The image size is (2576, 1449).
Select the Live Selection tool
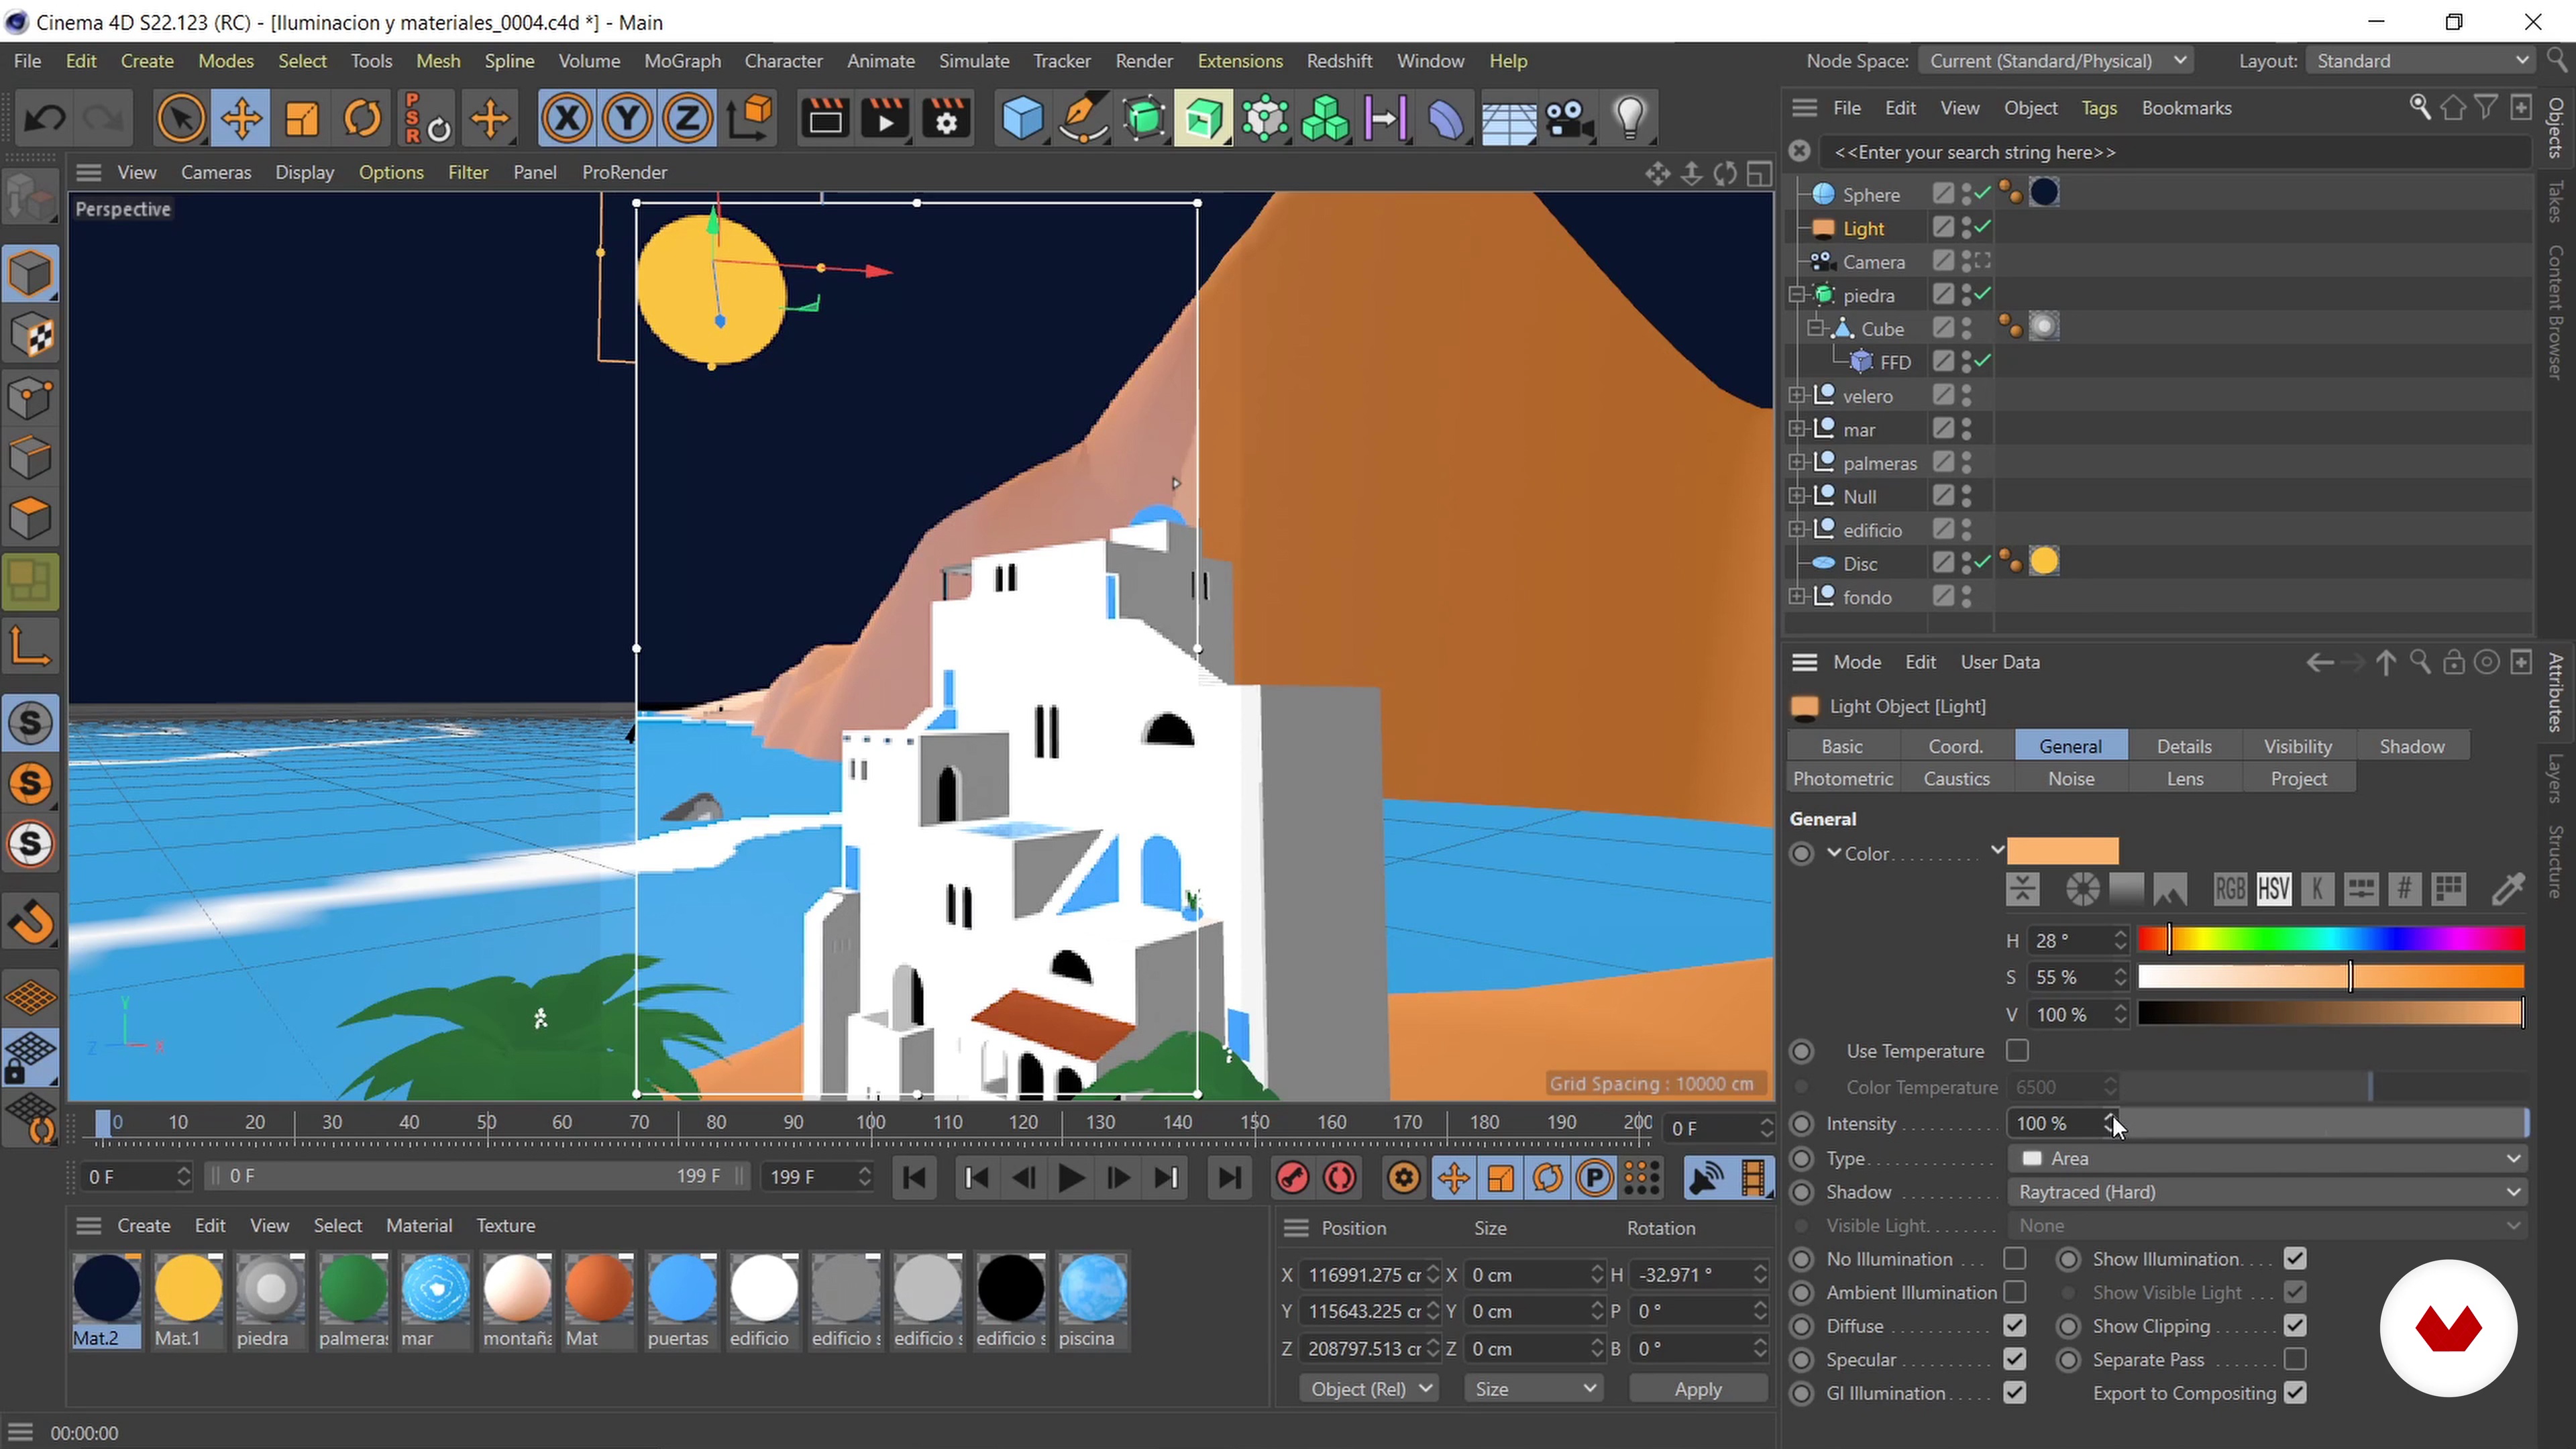click(x=181, y=119)
